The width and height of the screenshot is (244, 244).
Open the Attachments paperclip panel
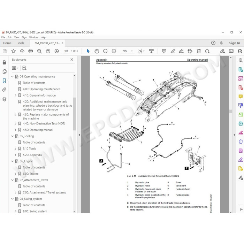pyautogui.click(x=4, y=90)
